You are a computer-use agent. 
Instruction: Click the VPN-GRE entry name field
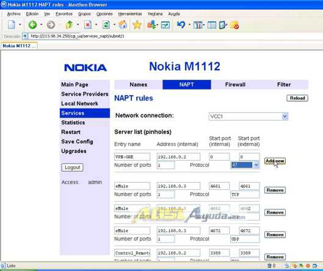coord(132,157)
